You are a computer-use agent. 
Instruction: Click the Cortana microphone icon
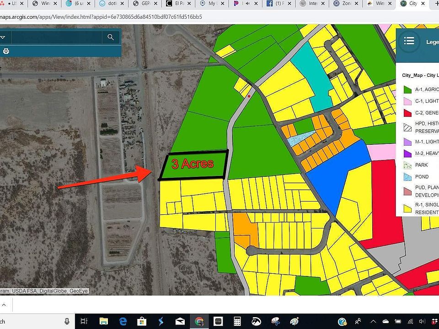(67, 321)
